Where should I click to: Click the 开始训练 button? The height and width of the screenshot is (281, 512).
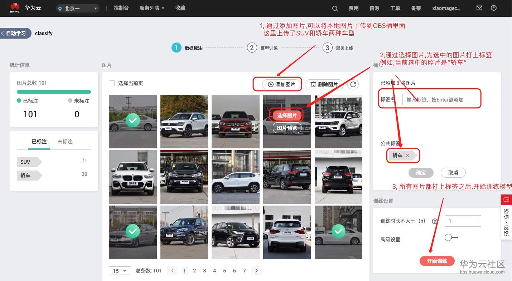click(x=437, y=261)
